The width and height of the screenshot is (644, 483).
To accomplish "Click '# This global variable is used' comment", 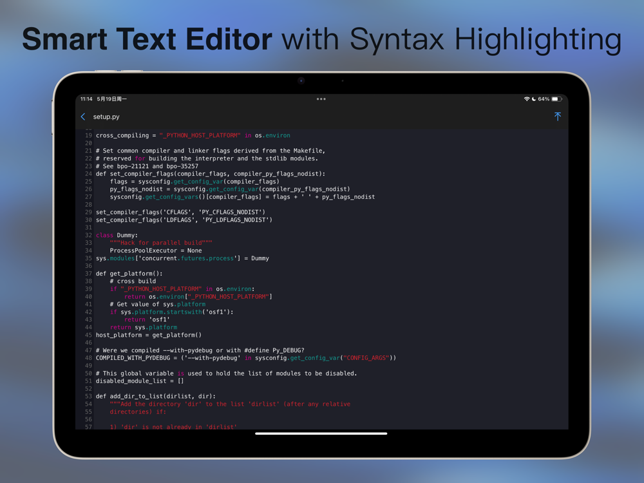I will (x=226, y=374).
